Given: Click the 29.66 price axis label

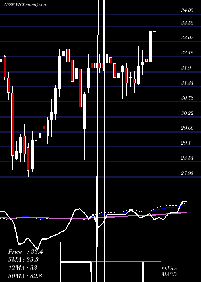Looking at the screenshot, I should pyautogui.click(x=187, y=128).
